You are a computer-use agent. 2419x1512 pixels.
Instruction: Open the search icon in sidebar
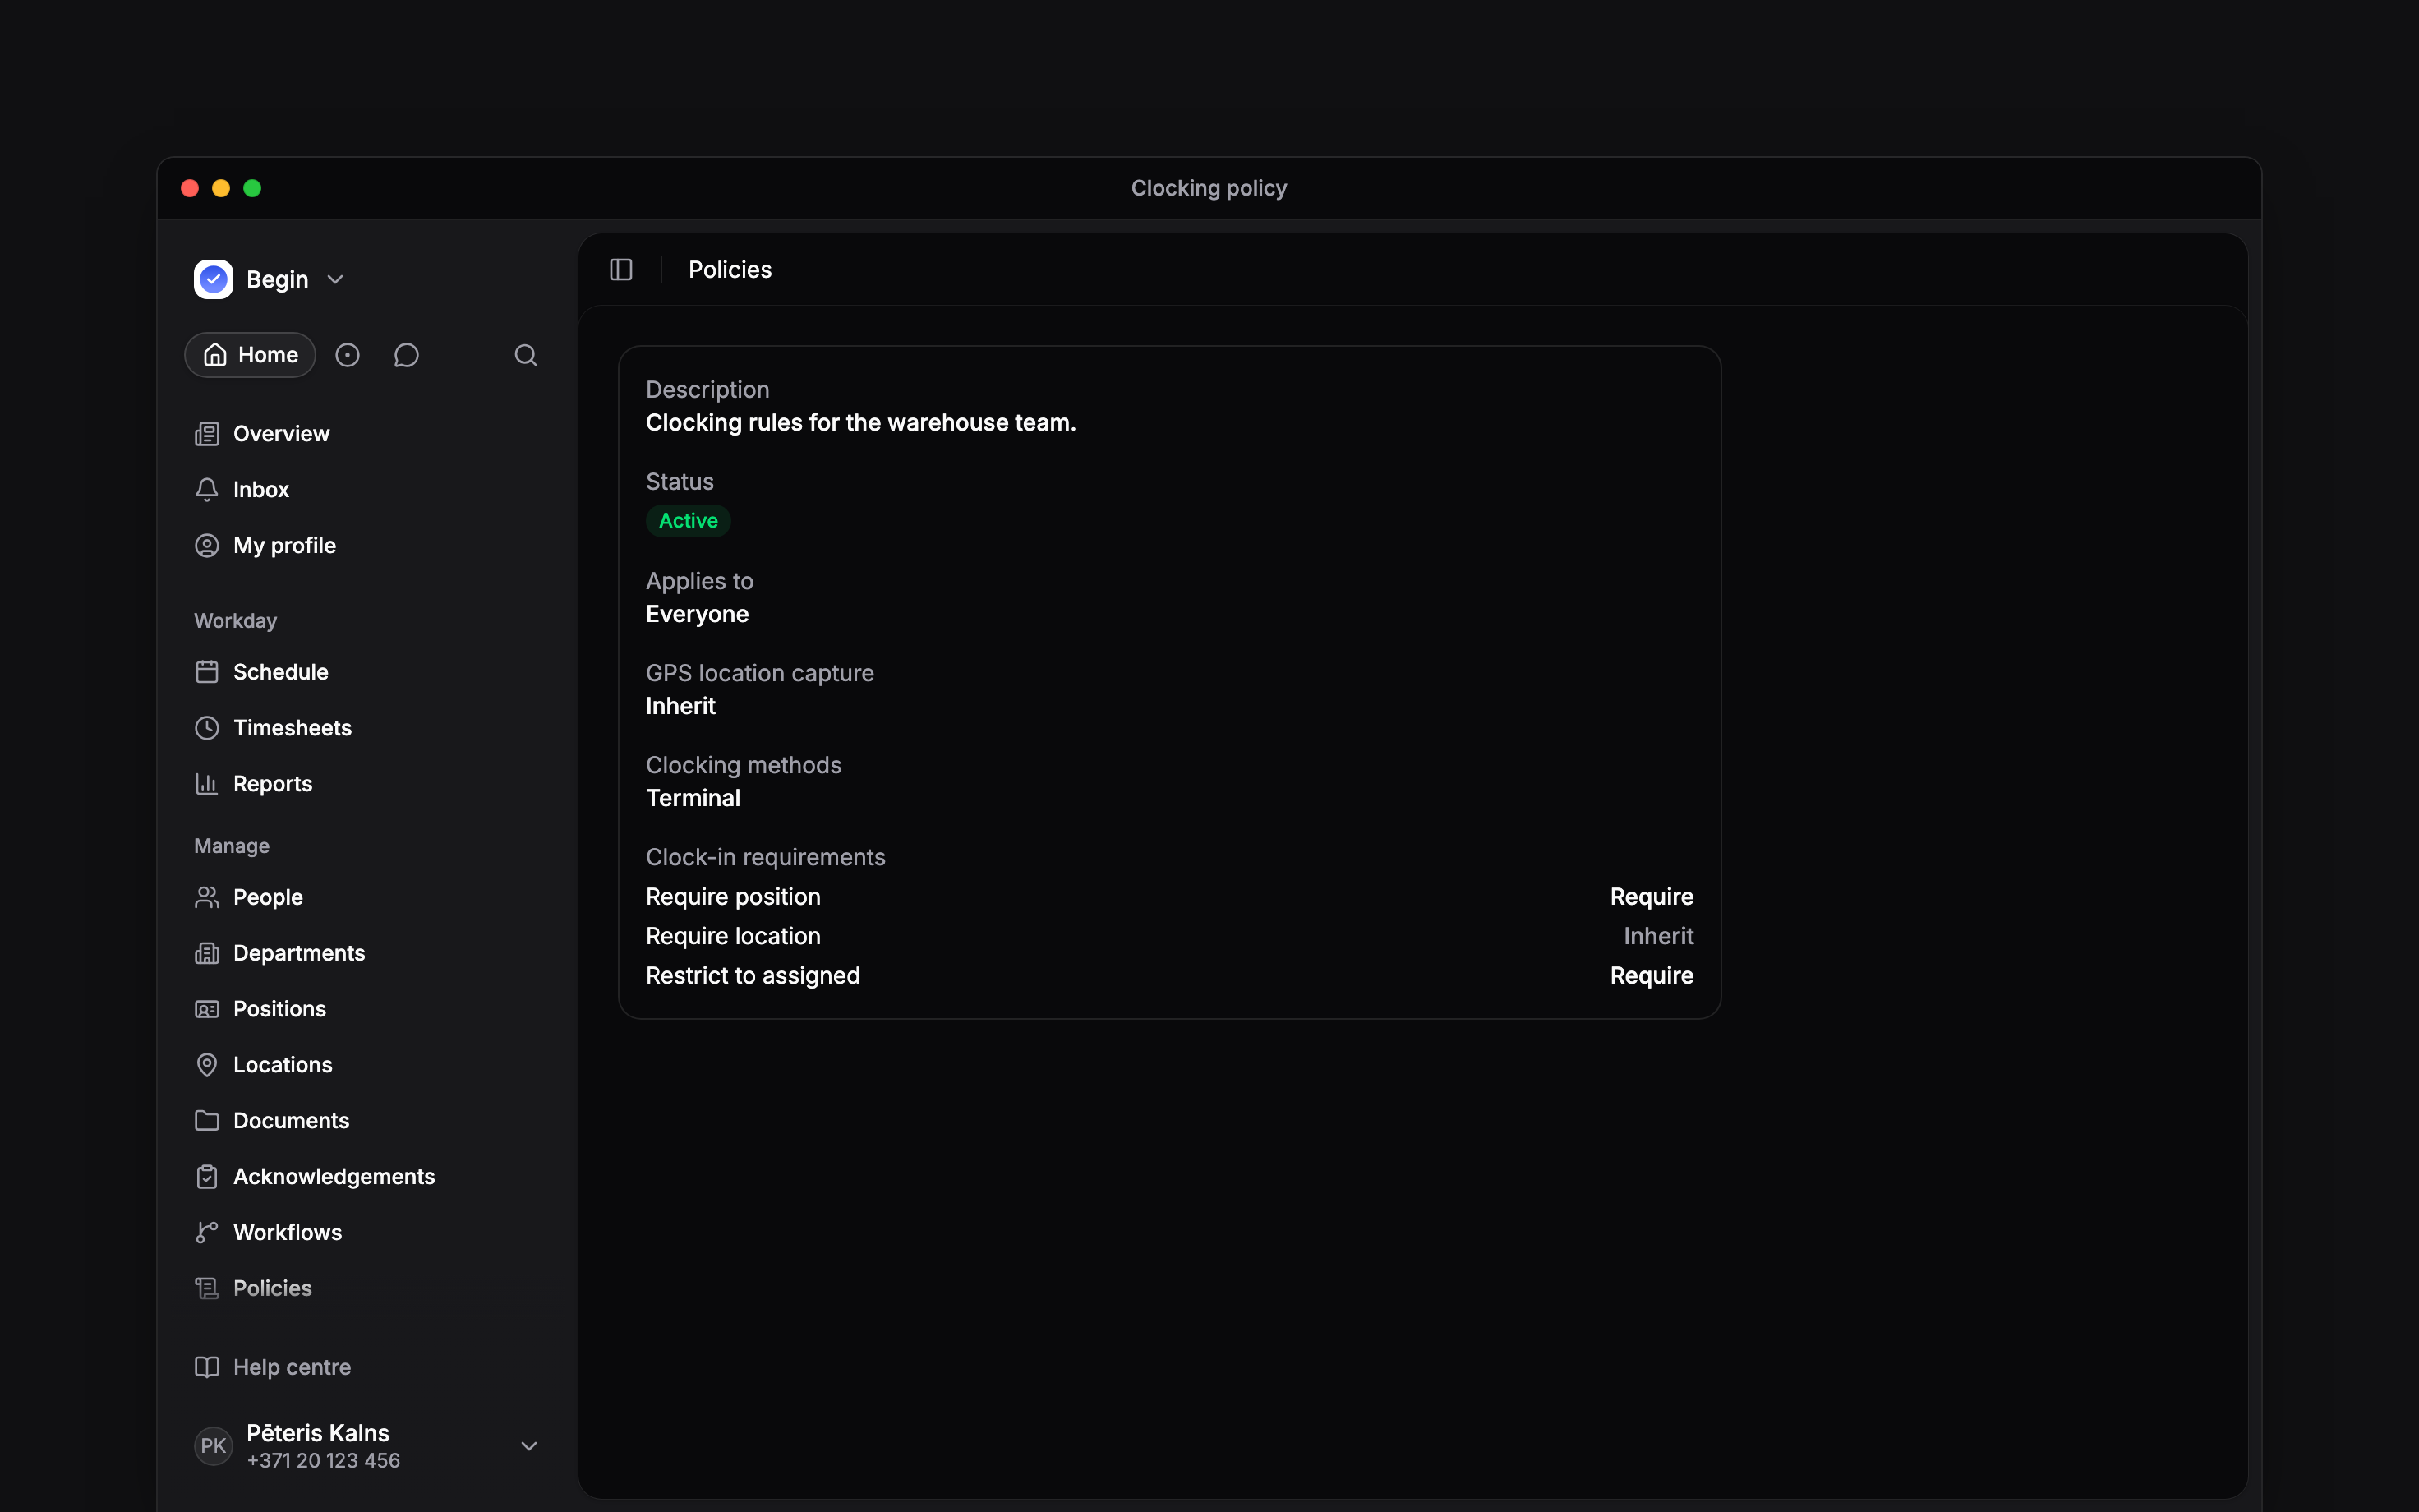526,355
